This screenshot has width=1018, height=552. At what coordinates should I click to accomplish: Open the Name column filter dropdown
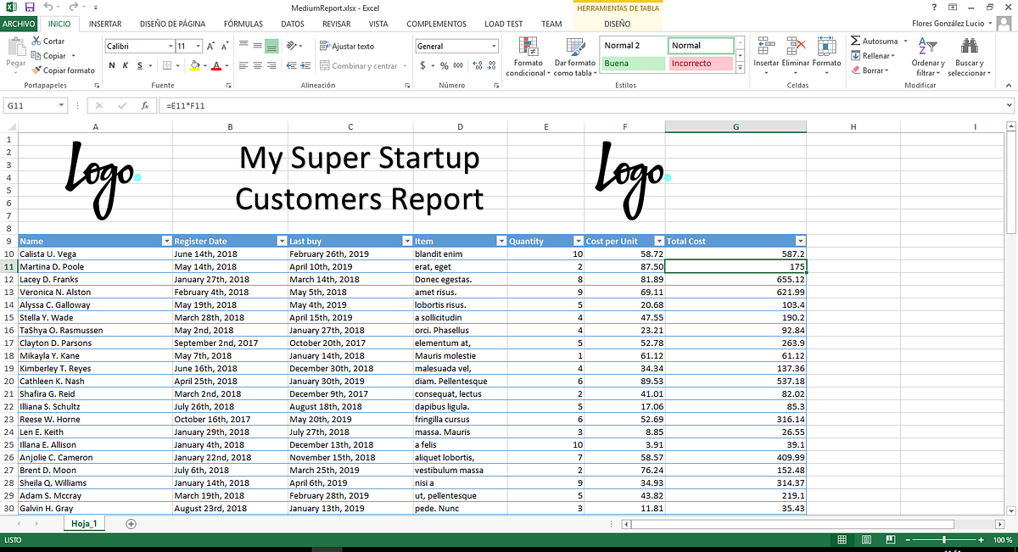(x=167, y=241)
